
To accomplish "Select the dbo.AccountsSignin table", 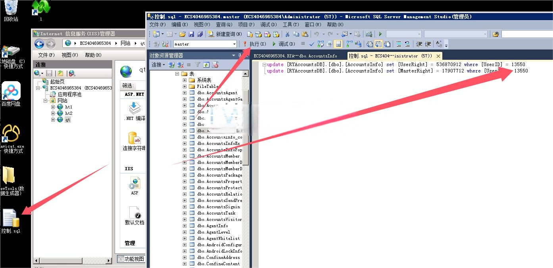I will pyautogui.click(x=219, y=207).
